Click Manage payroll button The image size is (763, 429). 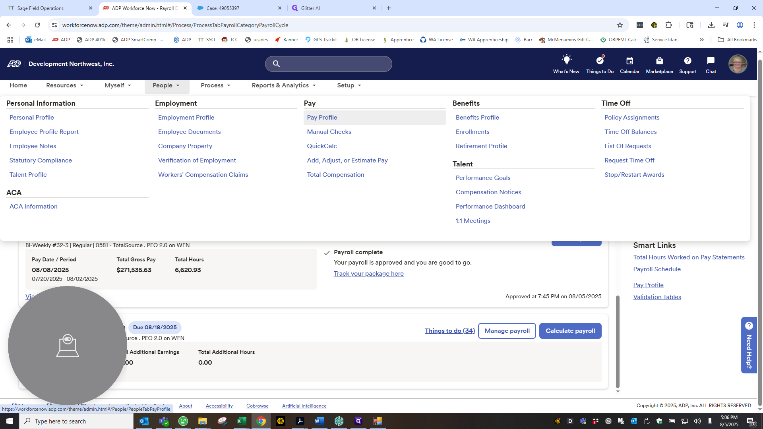507,331
